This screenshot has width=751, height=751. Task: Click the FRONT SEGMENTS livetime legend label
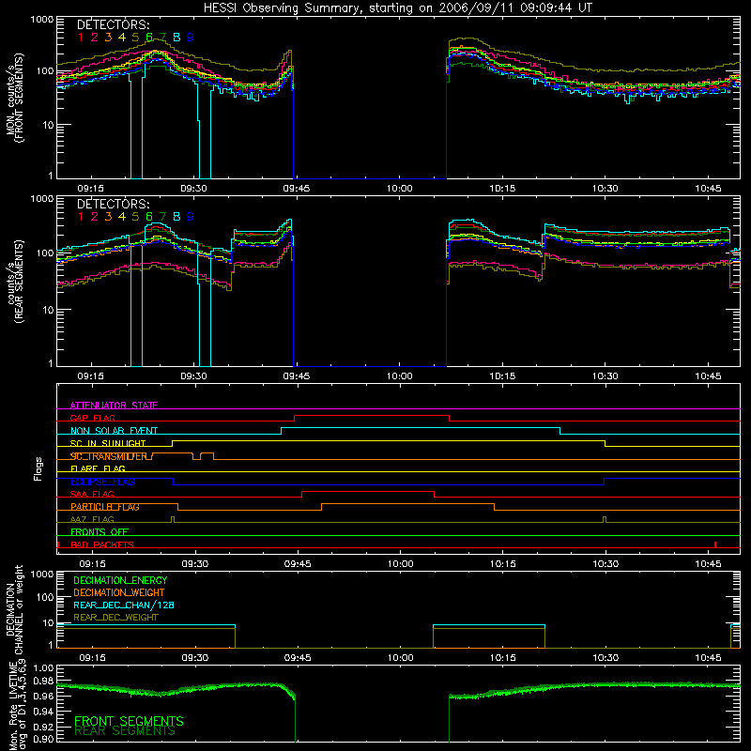[x=129, y=721]
